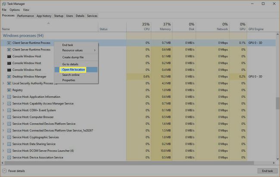This screenshot has width=280, height=177.
Task: Click the Fewer details collapse arrow icon
Action: coord(4,171)
